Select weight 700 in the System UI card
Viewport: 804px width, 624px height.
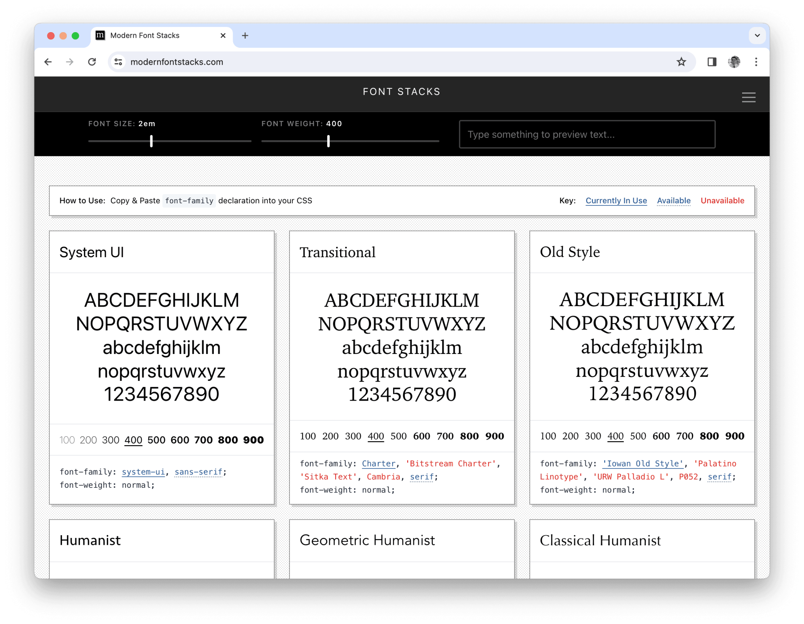(x=203, y=440)
